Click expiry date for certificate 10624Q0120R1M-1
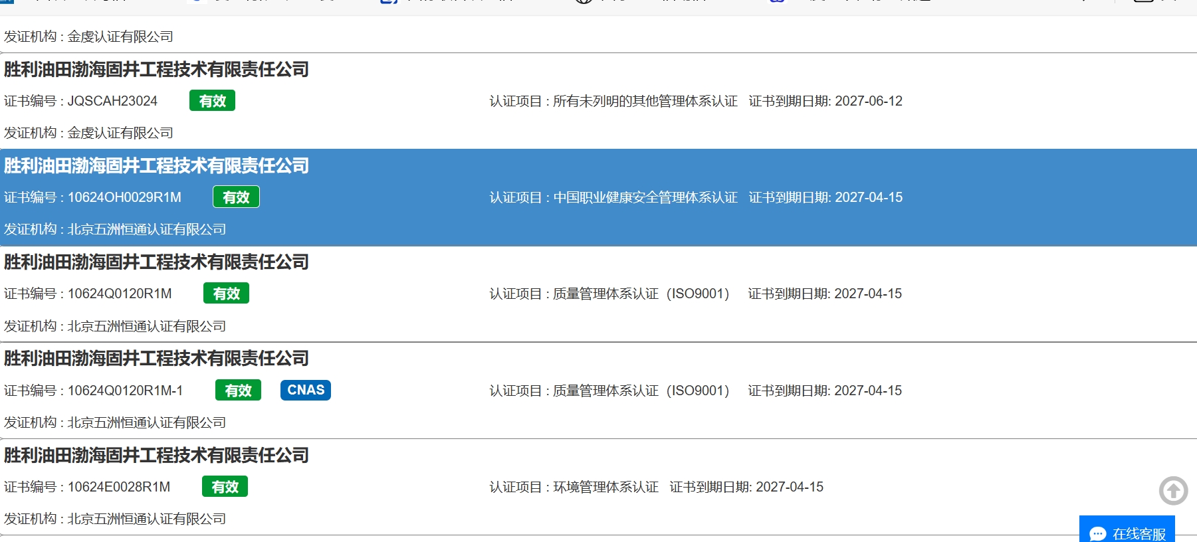 click(868, 391)
